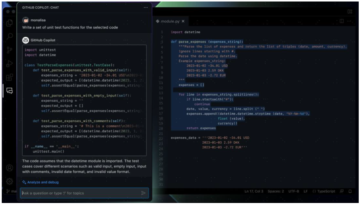Split the editor to the right

click(x=342, y=21)
